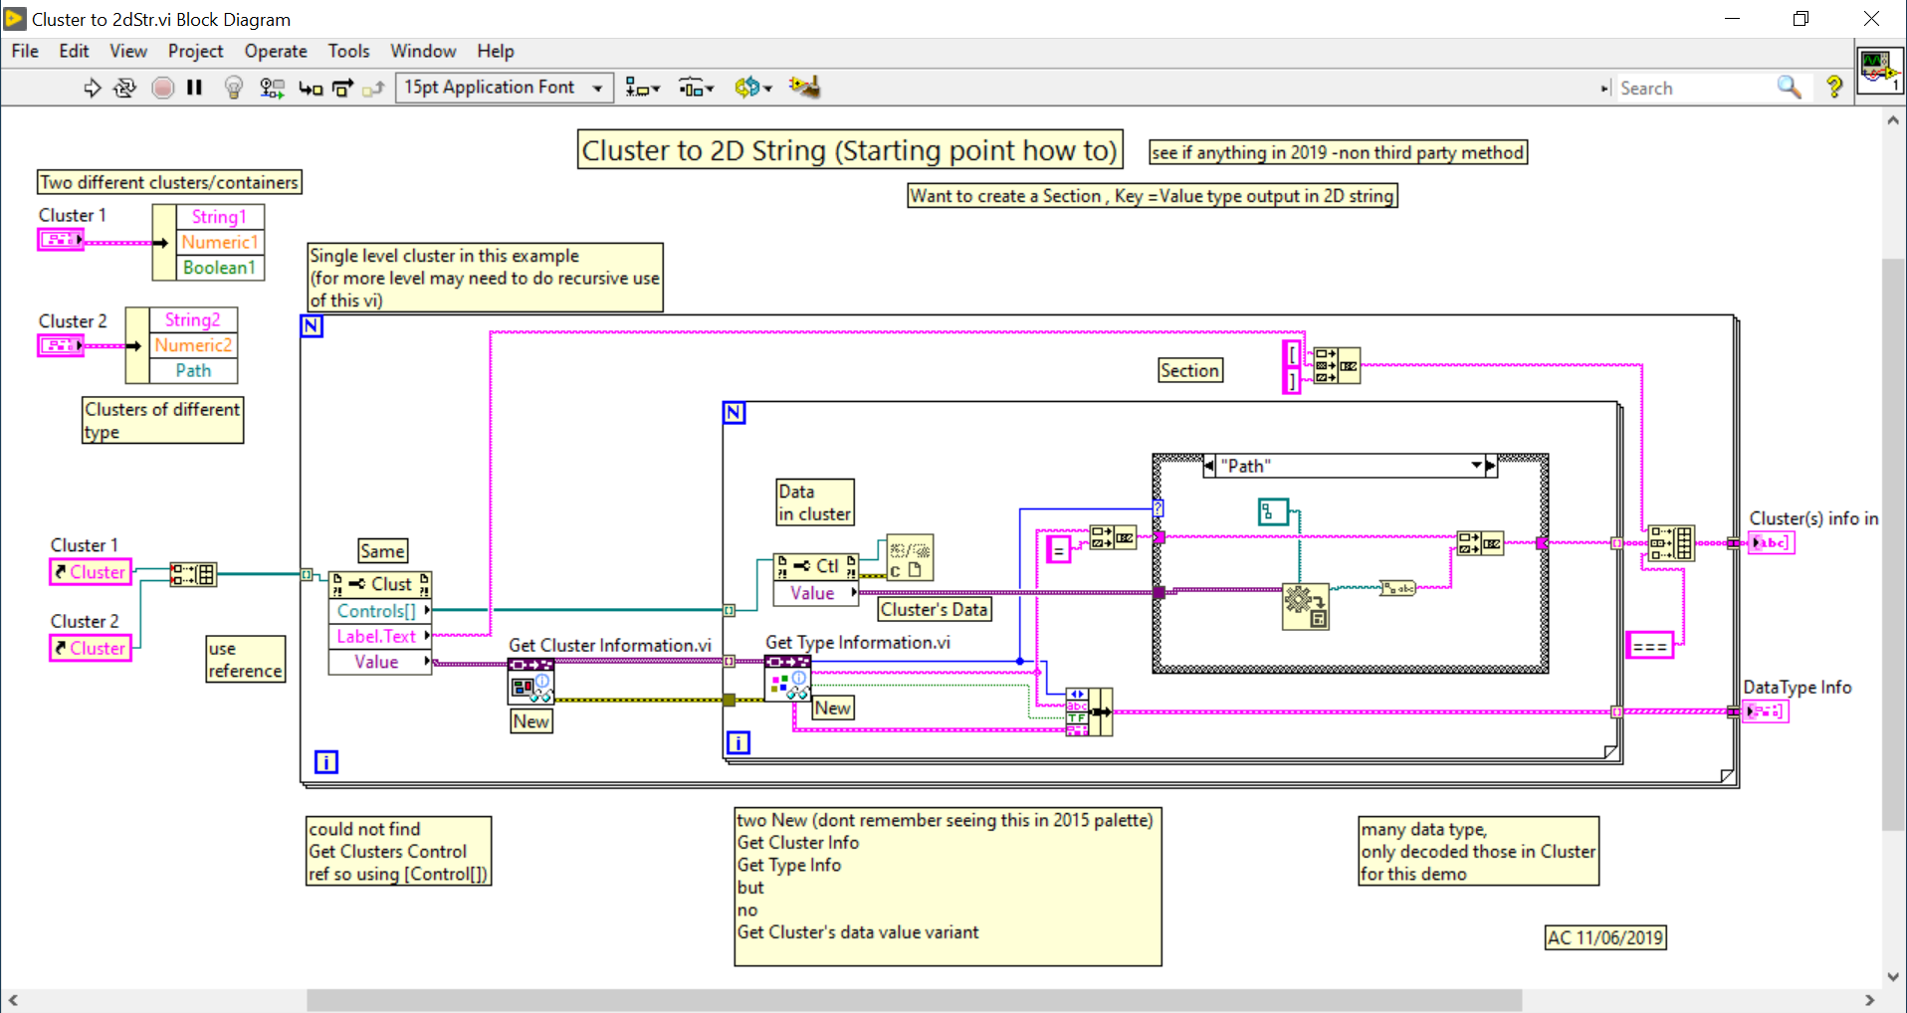The image size is (1907, 1013).
Task: Click the Label.Text property row
Action: pyautogui.click(x=380, y=637)
